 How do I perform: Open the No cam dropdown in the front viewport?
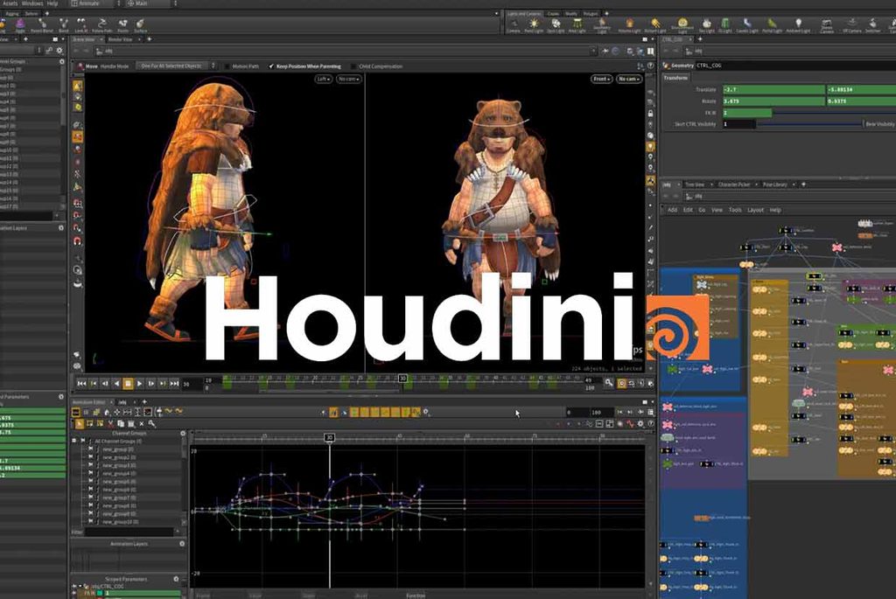coord(628,79)
